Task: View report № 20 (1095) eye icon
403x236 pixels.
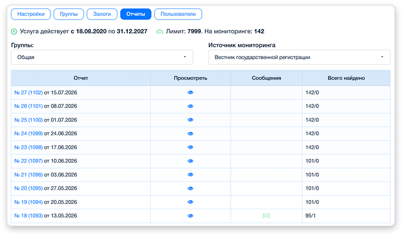Action: point(191,188)
